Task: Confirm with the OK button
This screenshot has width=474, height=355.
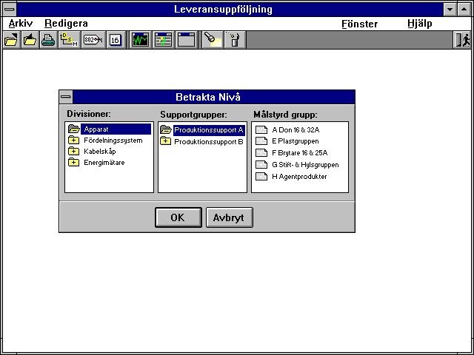Action: pos(178,217)
